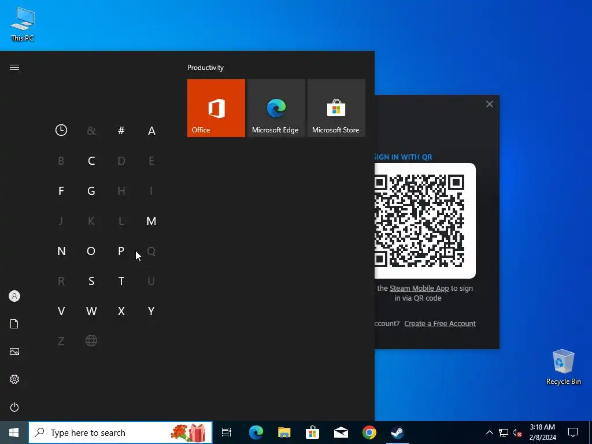Open Mail from the taskbar
Screen dimensions: 592x444
coord(341,432)
